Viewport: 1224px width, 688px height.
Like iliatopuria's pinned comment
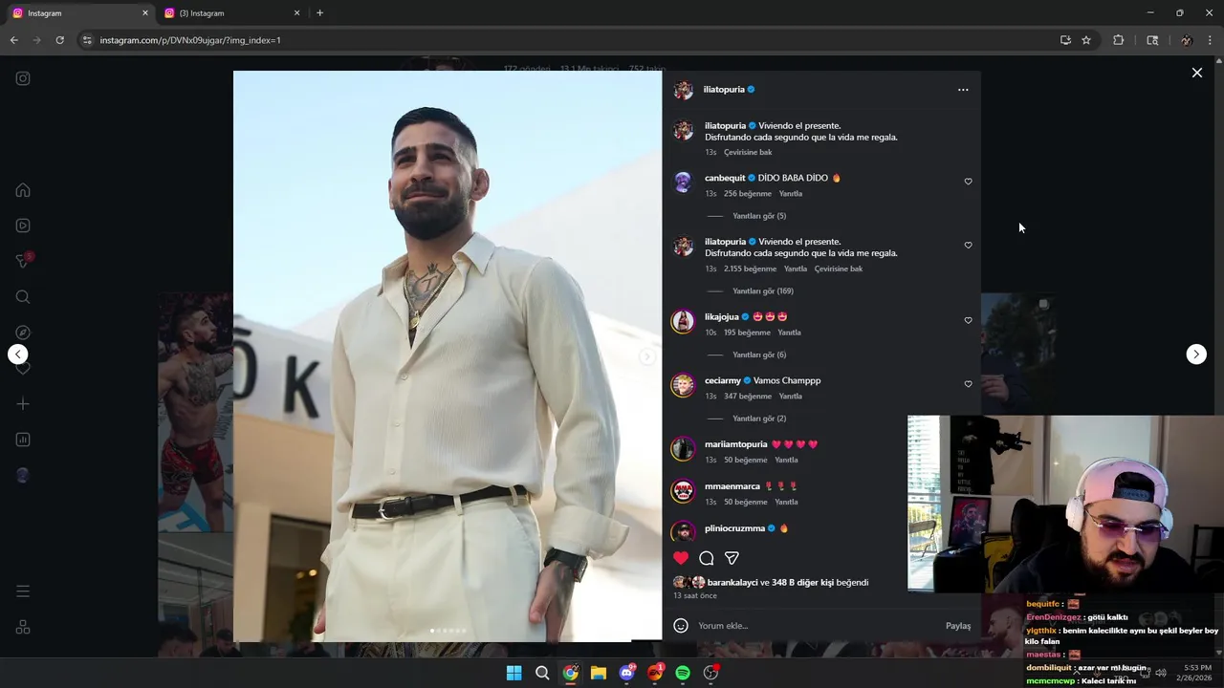click(968, 246)
